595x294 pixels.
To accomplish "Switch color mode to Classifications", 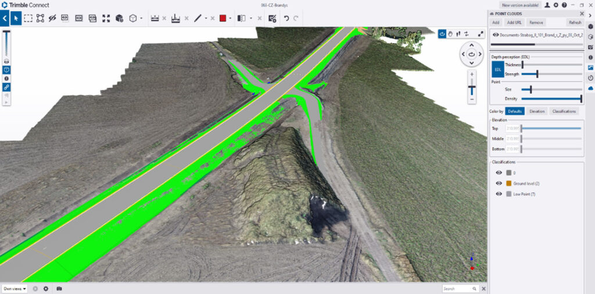I will coord(564,111).
